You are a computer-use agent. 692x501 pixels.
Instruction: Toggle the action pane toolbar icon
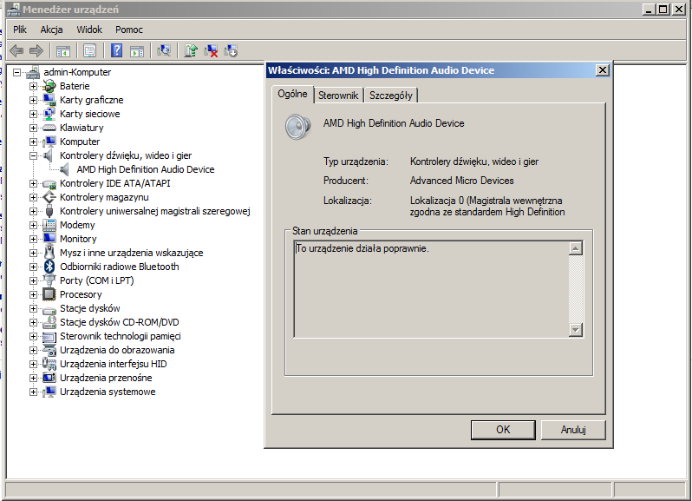[x=137, y=51]
